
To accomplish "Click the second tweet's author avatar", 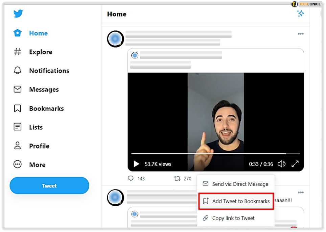I will (x=115, y=198).
